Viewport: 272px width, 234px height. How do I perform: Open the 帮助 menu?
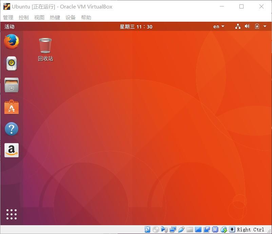pos(86,17)
